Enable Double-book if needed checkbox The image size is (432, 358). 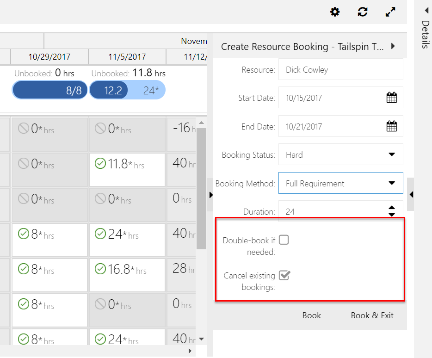[284, 240]
